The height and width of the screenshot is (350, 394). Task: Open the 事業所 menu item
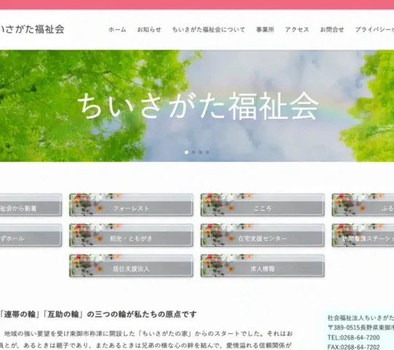(265, 30)
